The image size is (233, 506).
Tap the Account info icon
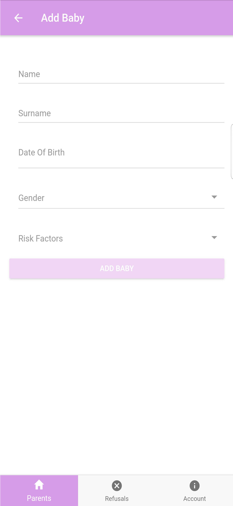click(194, 486)
